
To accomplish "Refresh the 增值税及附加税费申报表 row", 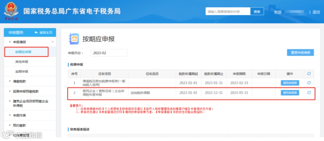I will pos(309,83).
